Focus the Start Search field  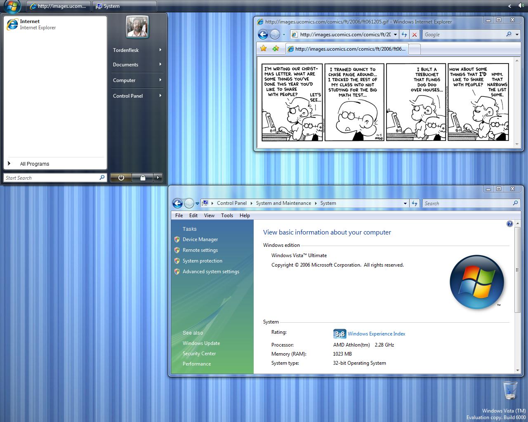[55, 178]
